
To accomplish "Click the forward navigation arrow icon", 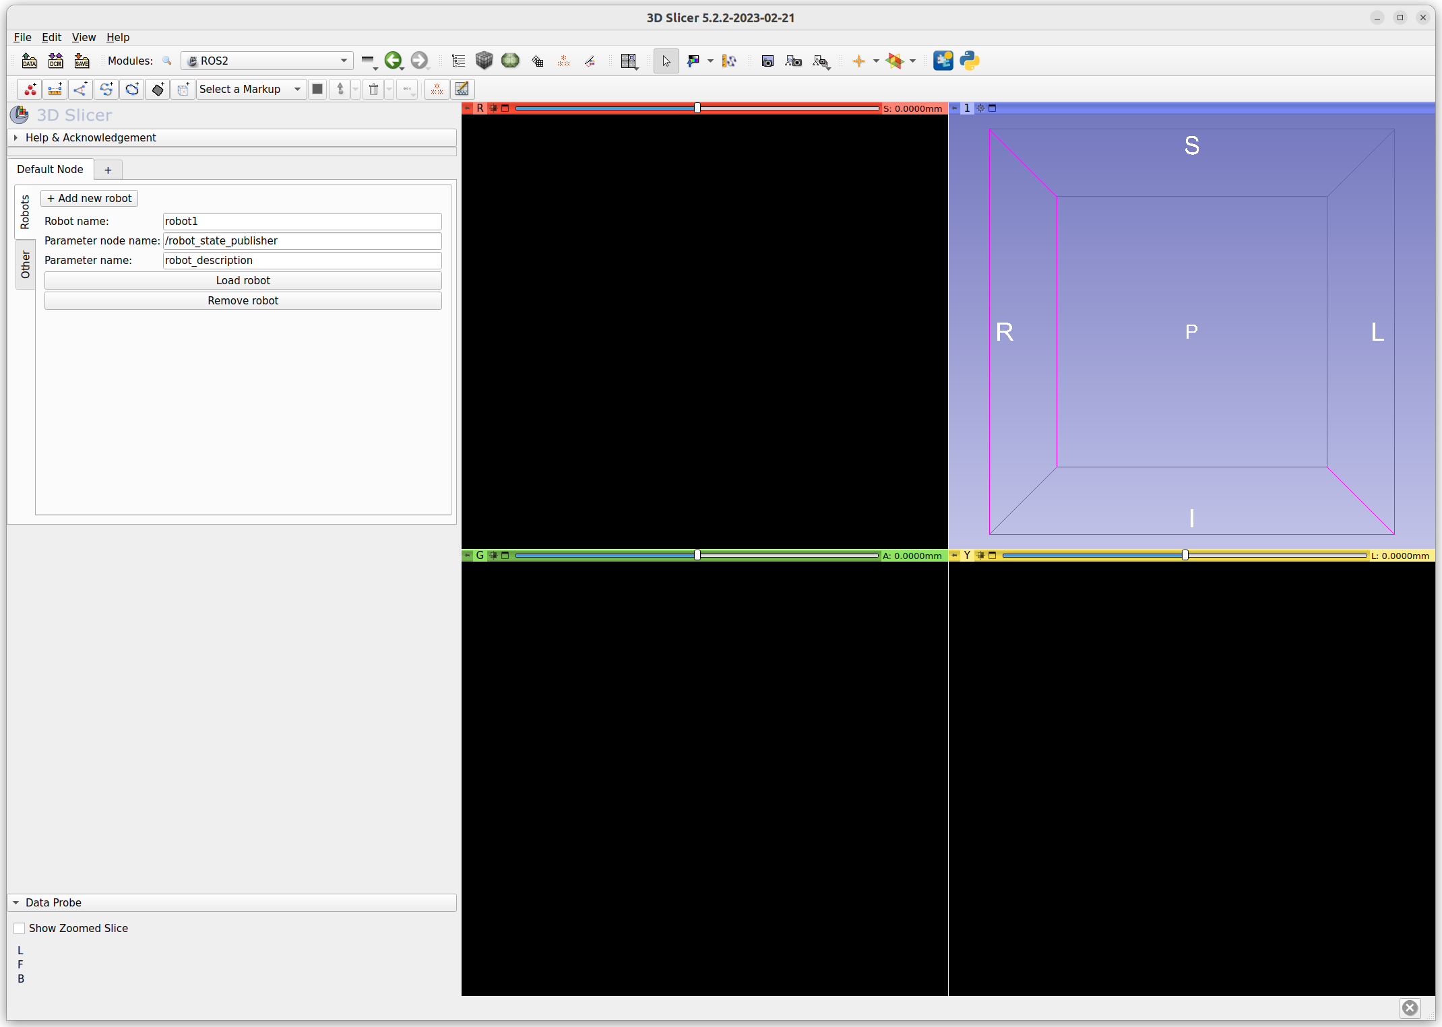I will (x=419, y=60).
